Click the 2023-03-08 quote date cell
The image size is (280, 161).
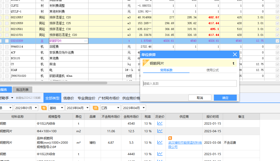pos(213,143)
